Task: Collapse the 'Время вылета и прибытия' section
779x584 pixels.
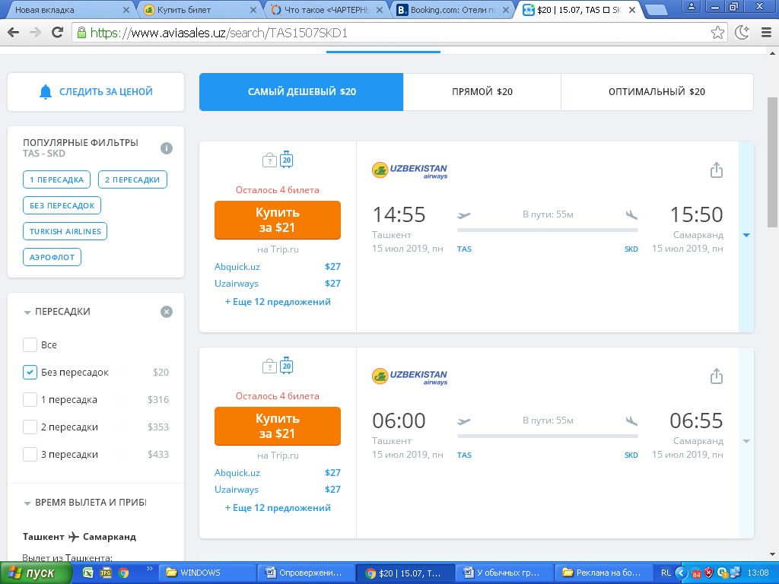Action: pos(27,503)
